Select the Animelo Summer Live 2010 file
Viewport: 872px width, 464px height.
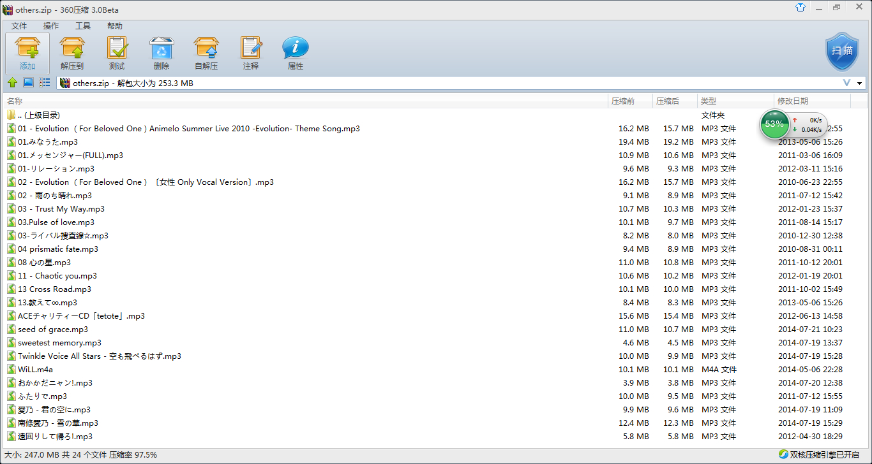point(189,129)
